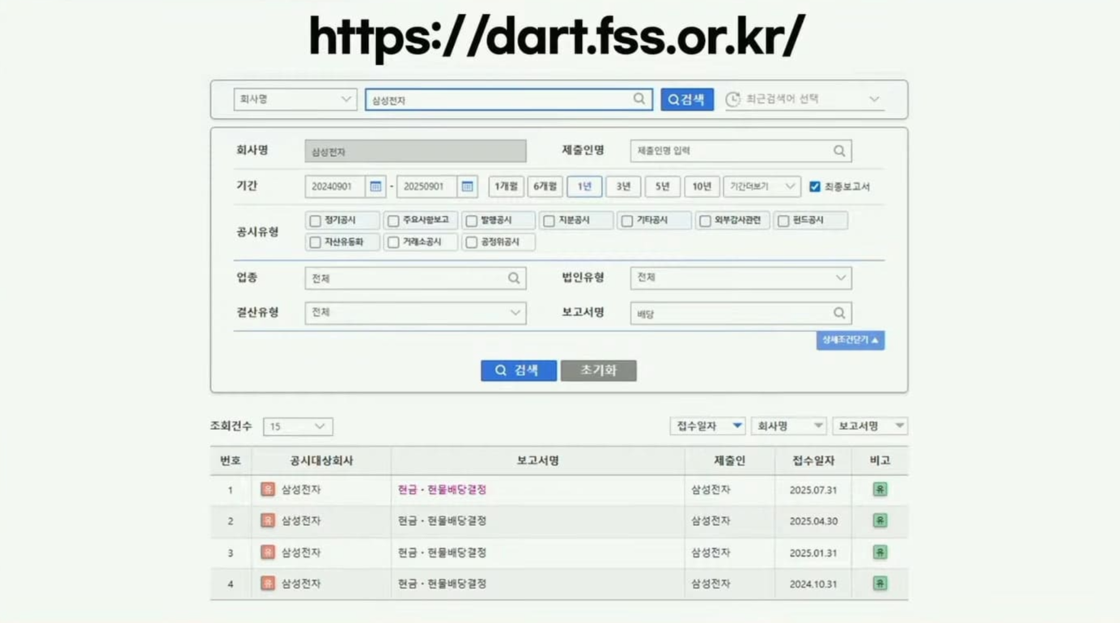Uncheck the 최종보고서 checkbox
This screenshot has width=1120, height=623.
[813, 186]
